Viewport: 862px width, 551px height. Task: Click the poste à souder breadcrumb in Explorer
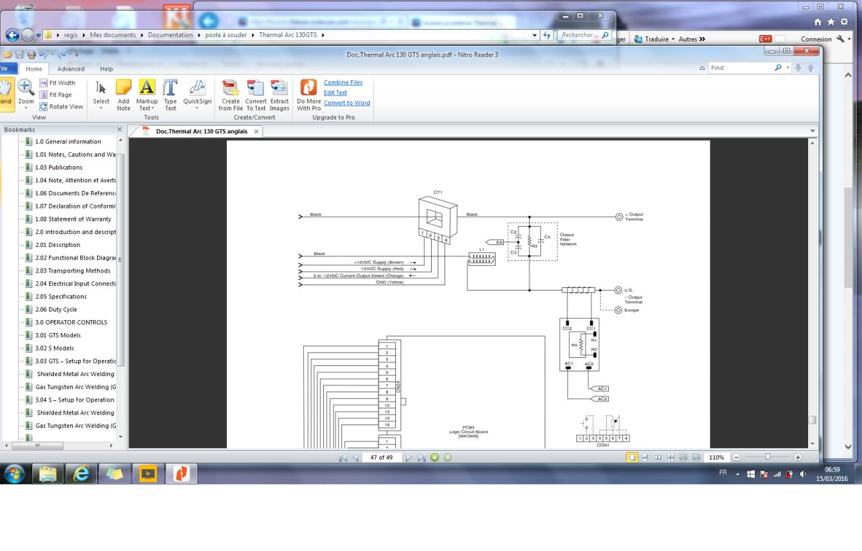226,35
